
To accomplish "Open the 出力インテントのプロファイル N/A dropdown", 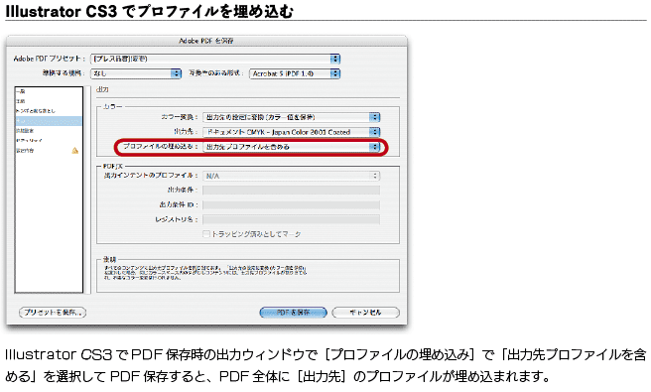I will pyautogui.click(x=291, y=176).
